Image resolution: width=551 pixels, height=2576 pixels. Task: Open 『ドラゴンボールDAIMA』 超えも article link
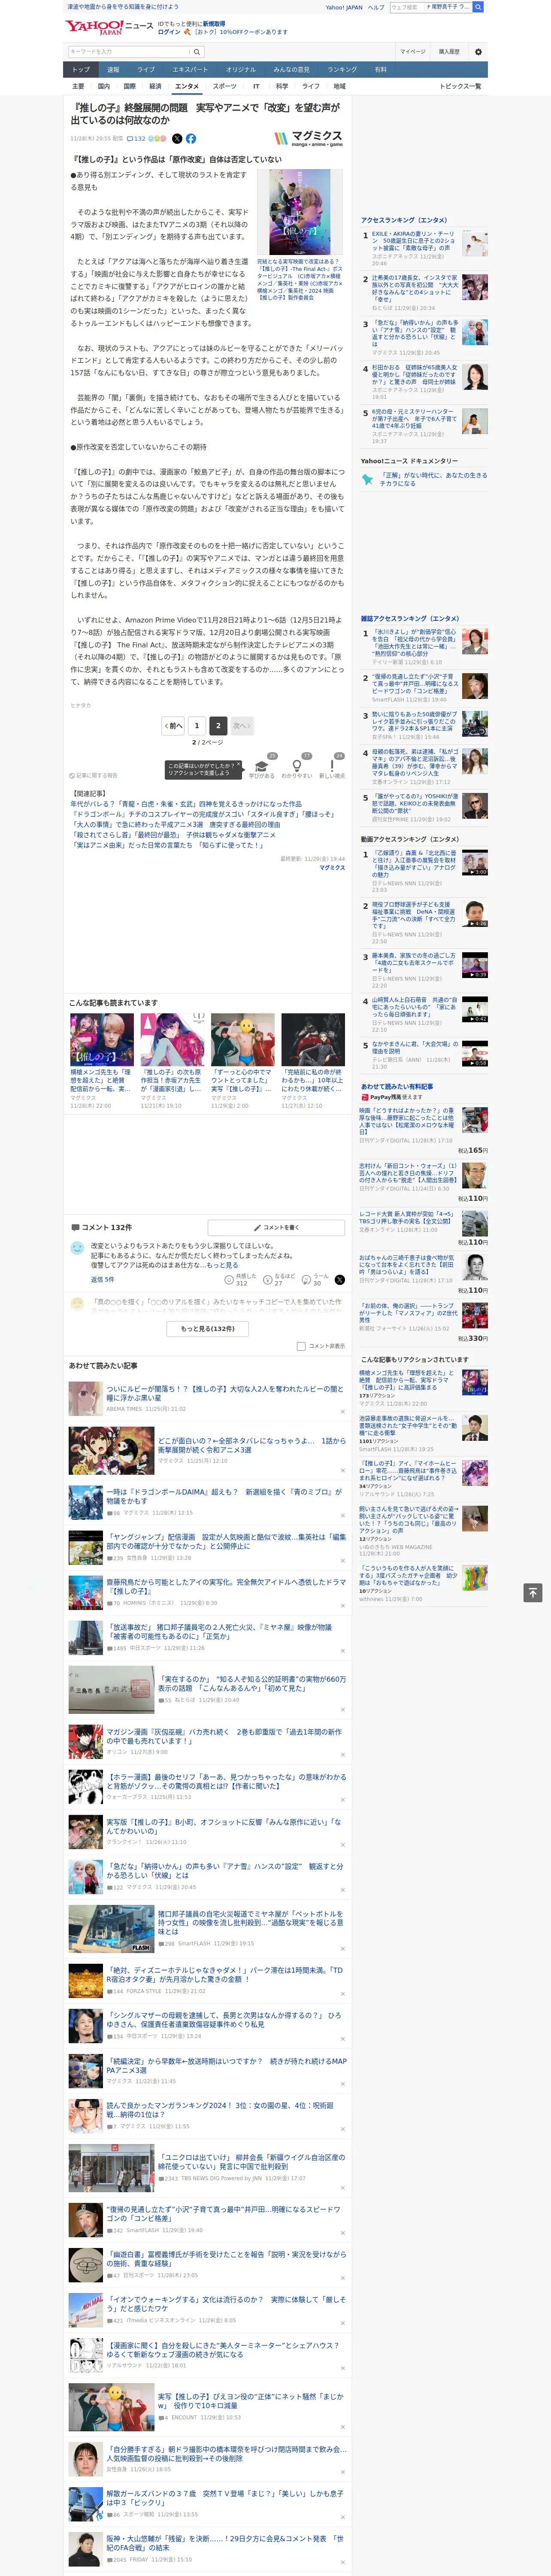pyautogui.click(x=225, y=1496)
